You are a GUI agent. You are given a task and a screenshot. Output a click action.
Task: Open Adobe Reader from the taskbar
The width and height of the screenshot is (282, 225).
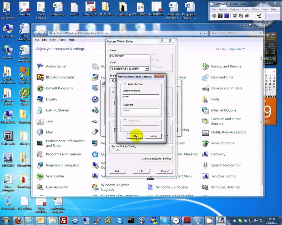click(187, 221)
